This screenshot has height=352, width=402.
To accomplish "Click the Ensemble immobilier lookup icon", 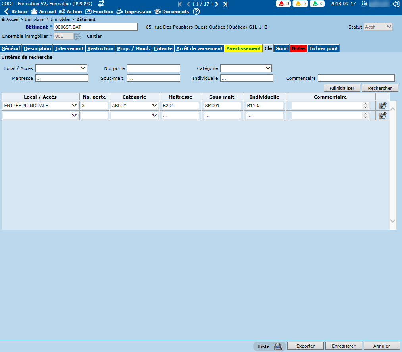I will (78, 36).
